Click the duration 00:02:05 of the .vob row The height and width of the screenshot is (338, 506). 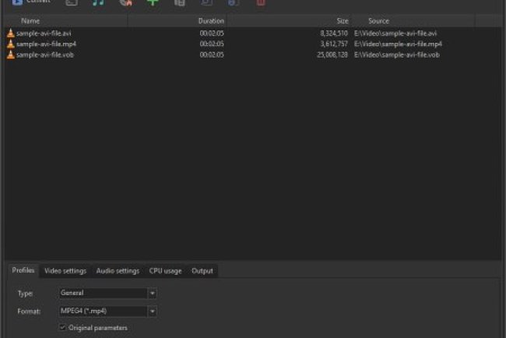point(212,55)
